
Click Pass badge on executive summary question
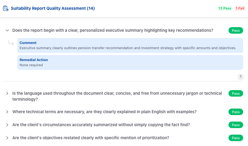pos(236,30)
